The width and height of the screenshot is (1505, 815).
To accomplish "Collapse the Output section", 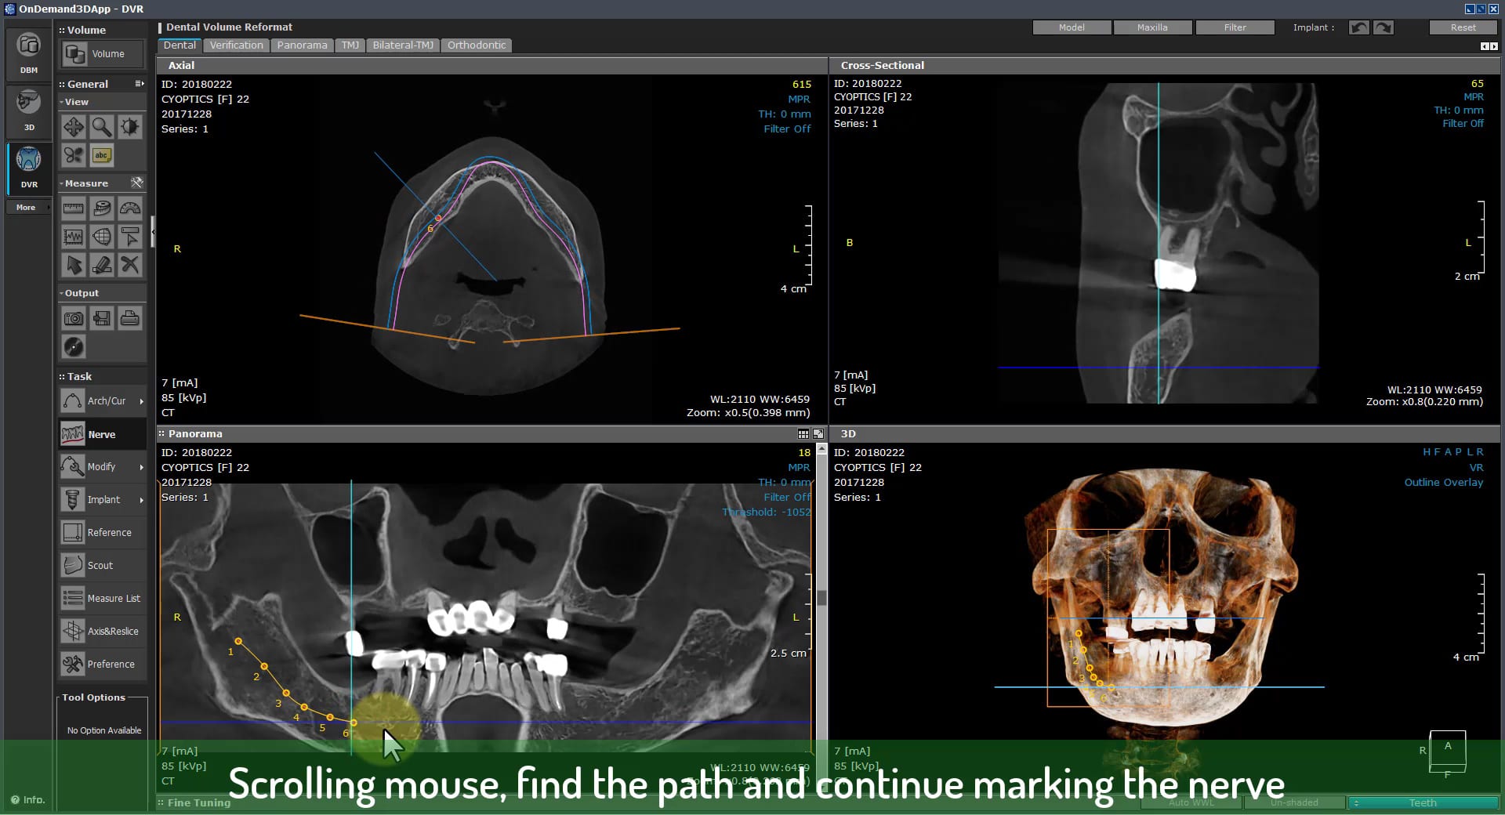I will [61, 293].
